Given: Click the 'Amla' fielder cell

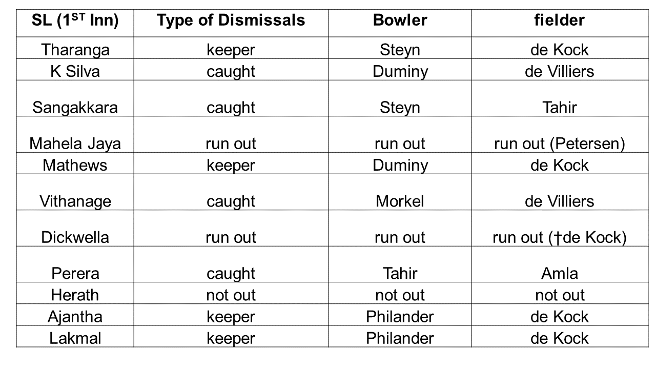Looking at the screenshot, I should (x=559, y=273).
